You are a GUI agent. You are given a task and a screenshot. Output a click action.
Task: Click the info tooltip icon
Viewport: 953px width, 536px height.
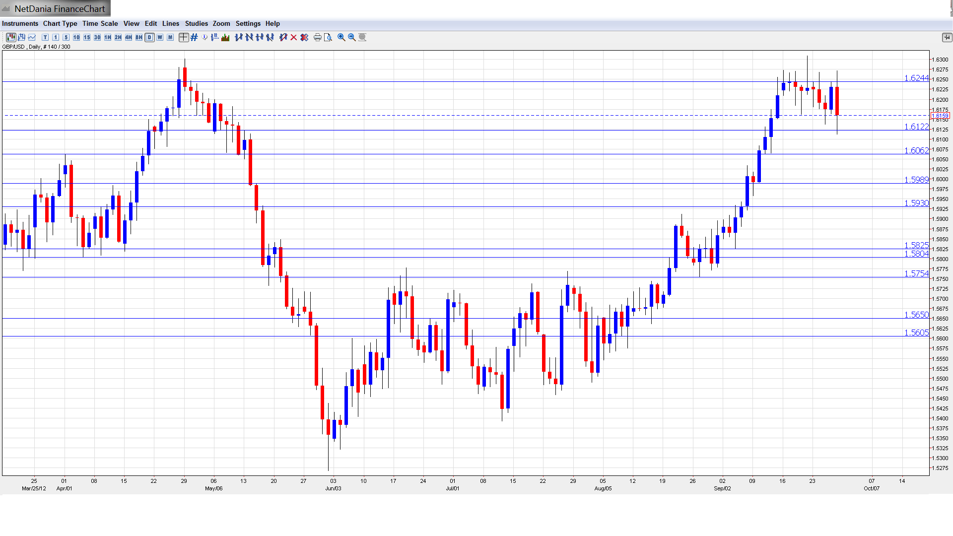(204, 37)
